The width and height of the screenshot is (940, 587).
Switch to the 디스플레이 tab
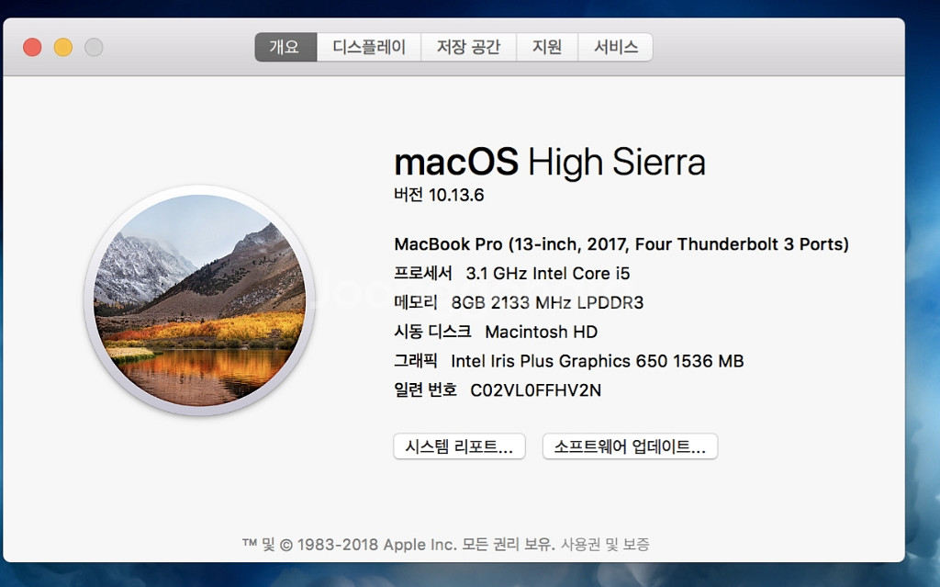[369, 47]
